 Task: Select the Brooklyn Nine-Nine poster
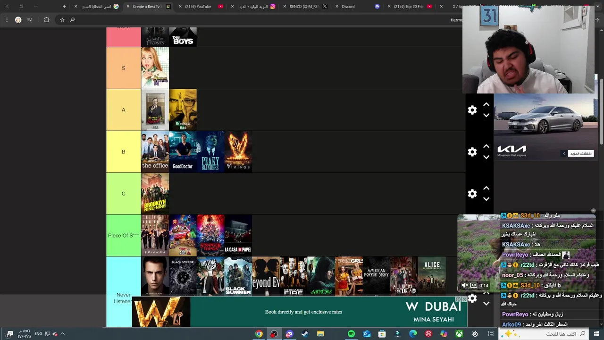pos(155,194)
